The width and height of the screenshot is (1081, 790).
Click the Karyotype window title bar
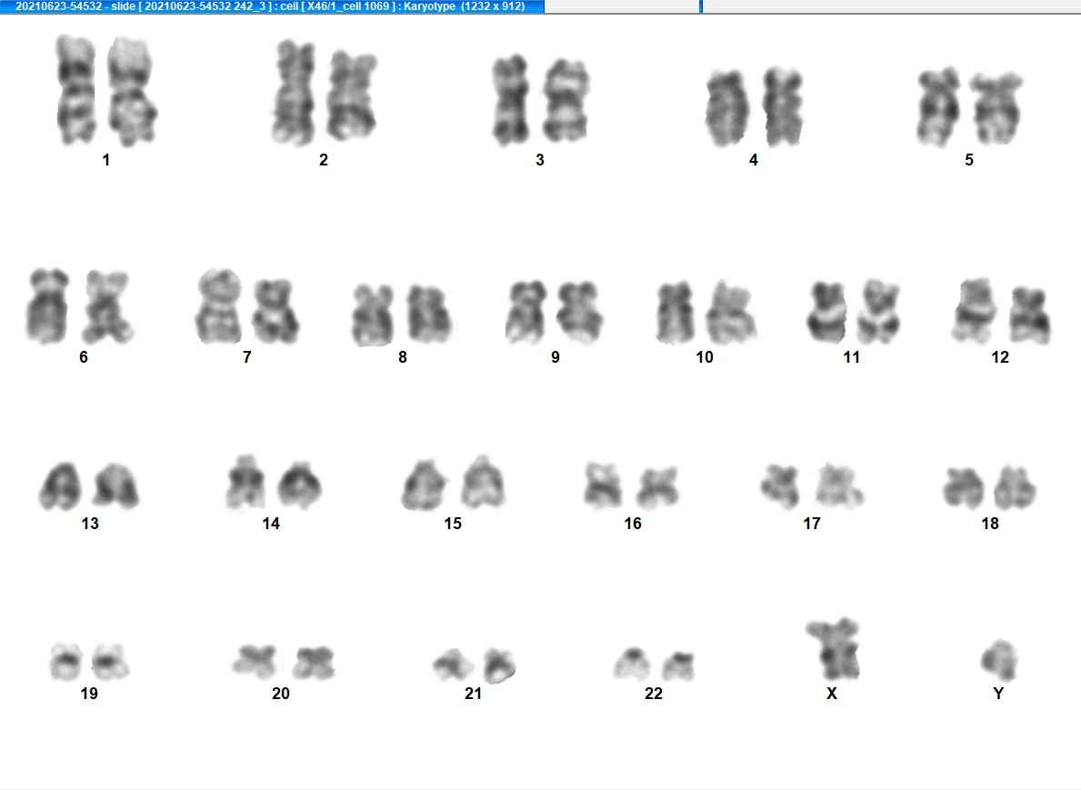pos(273,6)
